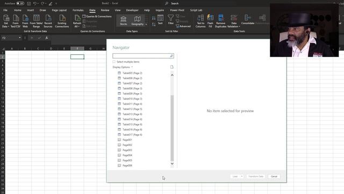This screenshot has height=194, width=344.
Task: Switch to the Developer tab
Action: (x=132, y=10)
